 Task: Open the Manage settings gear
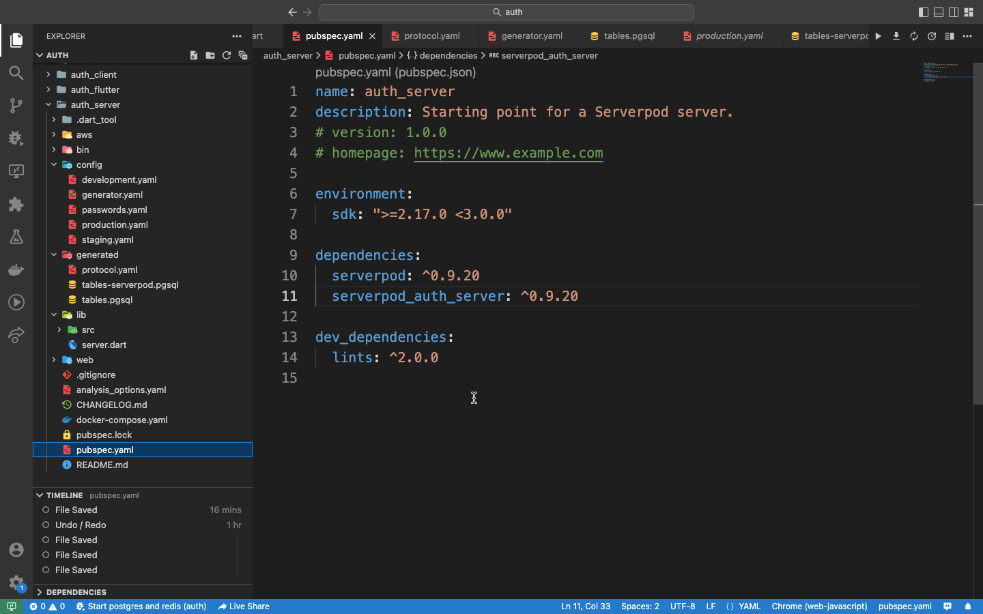click(16, 583)
